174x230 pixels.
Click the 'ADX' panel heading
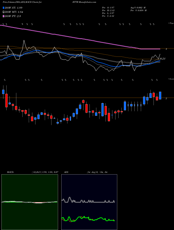click(x=66, y=172)
